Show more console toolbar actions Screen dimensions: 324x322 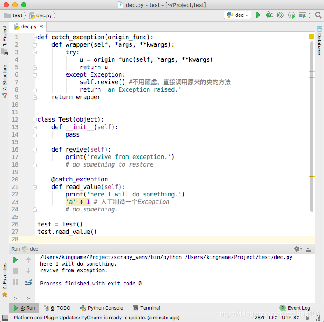tap(29, 298)
